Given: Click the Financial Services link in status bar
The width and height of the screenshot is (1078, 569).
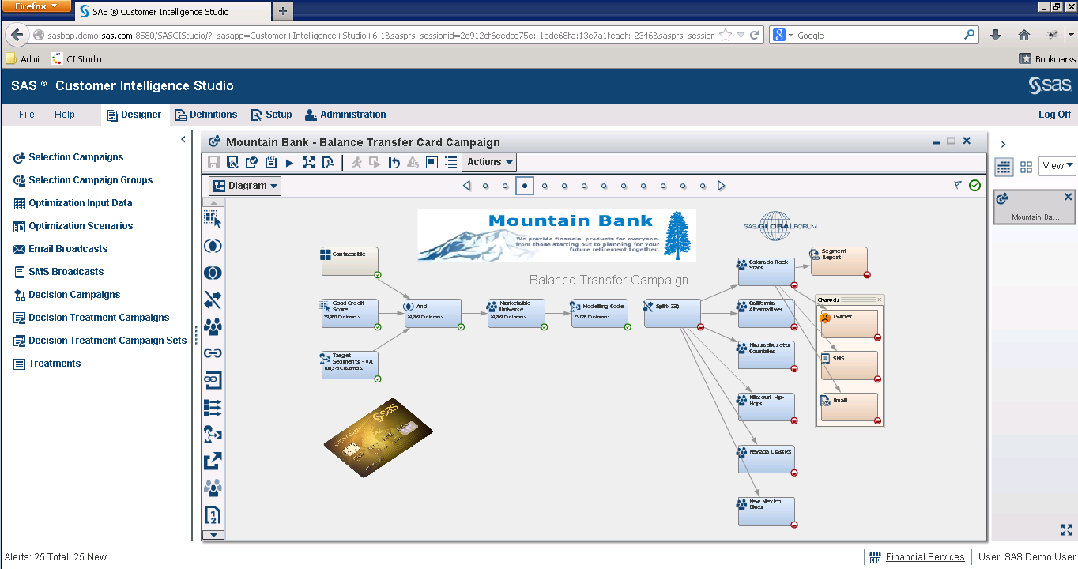Looking at the screenshot, I should pos(925,557).
